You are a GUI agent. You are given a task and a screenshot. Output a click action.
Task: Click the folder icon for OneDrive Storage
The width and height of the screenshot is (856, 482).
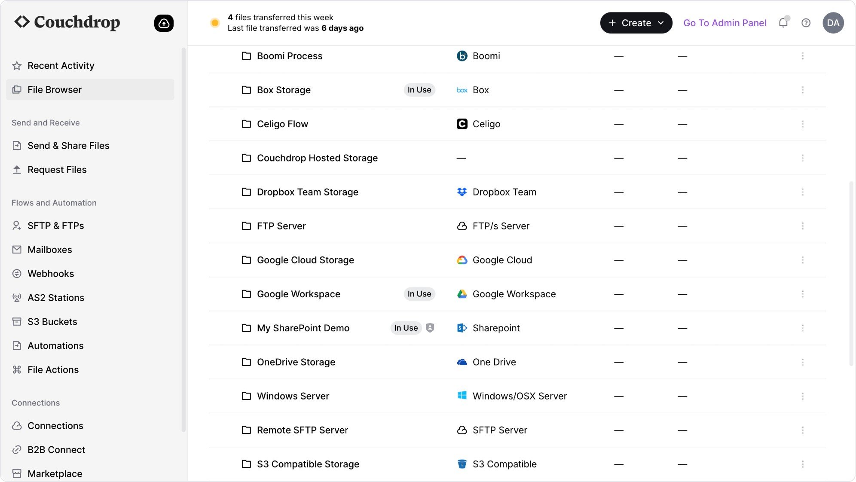click(x=246, y=362)
